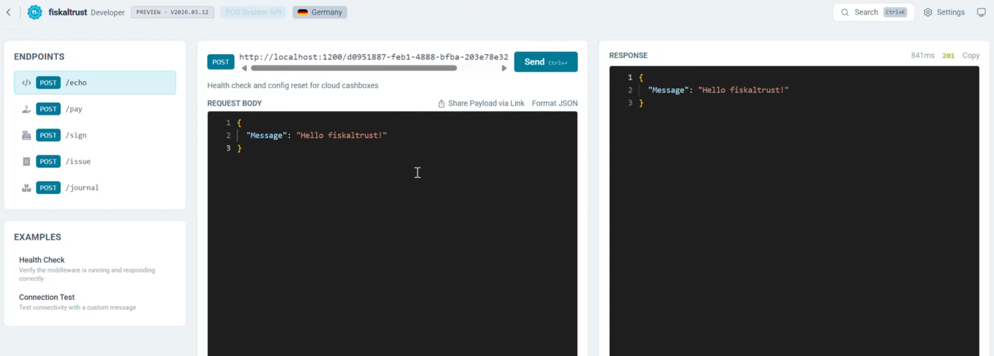Viewport: 994px width, 356px height.
Task: Open the POST method selector beside URL
Action: (221, 62)
